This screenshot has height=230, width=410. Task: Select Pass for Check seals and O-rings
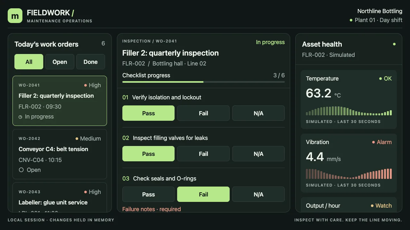coord(148,194)
